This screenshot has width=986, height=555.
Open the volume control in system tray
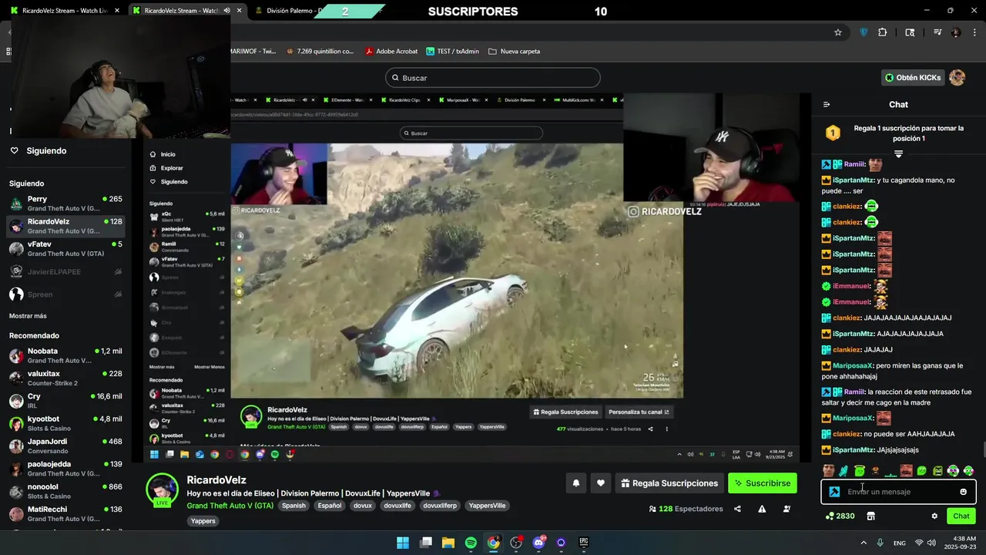934,543
